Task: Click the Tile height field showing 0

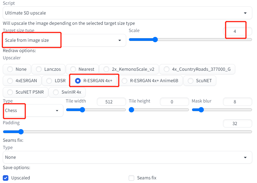Action: point(174,102)
